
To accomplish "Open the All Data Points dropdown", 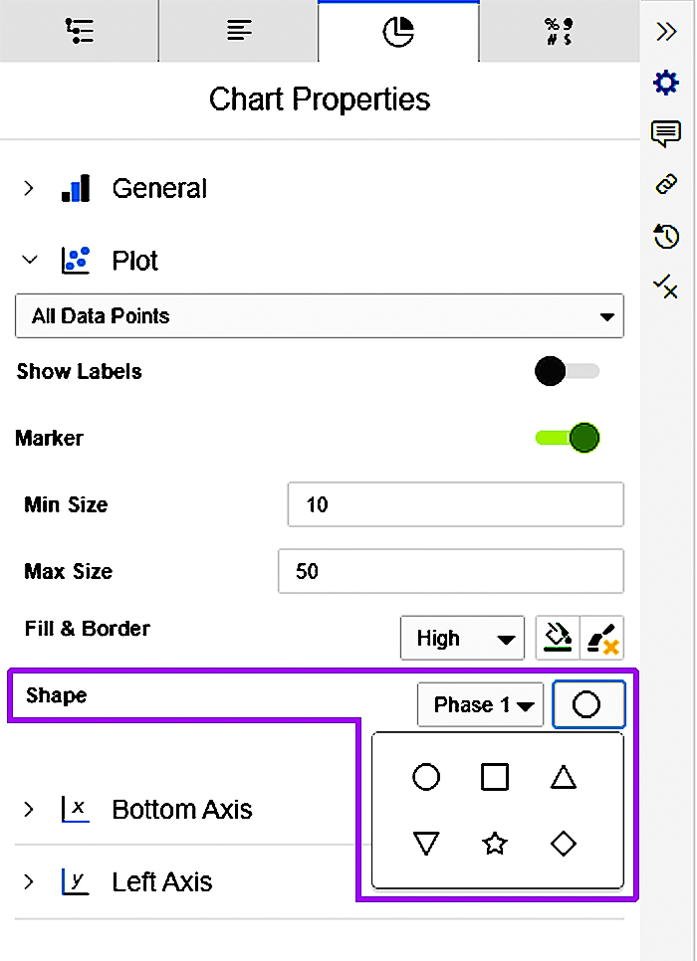I will (x=319, y=315).
